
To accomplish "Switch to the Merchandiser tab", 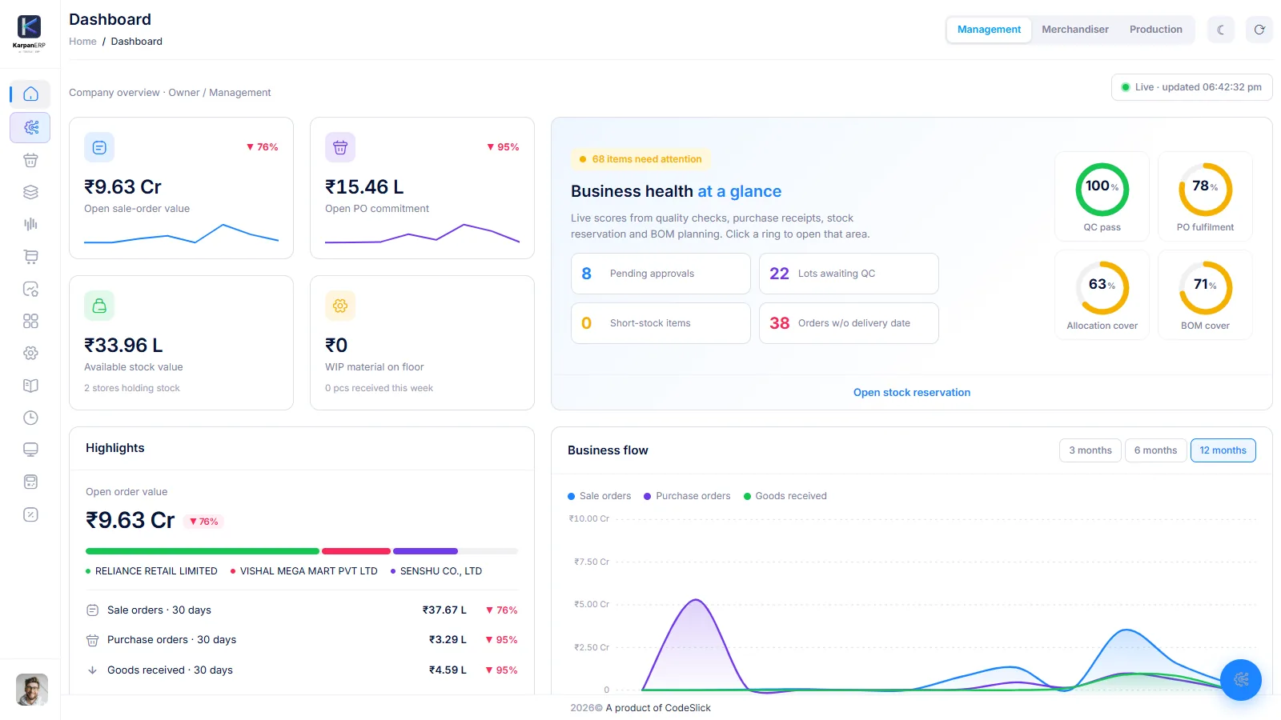I will (1075, 30).
